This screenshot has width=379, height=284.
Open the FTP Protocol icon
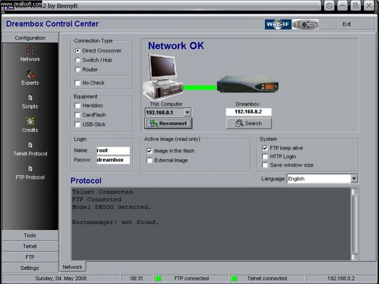coord(30,169)
